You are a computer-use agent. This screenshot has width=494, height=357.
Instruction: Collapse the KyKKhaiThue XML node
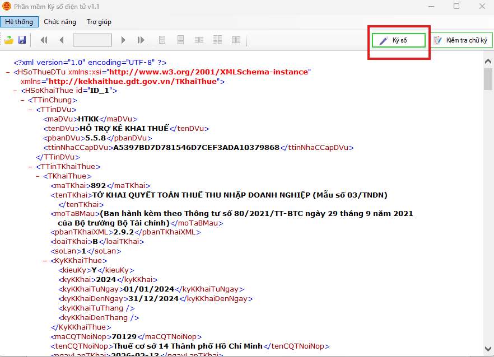[45, 261]
